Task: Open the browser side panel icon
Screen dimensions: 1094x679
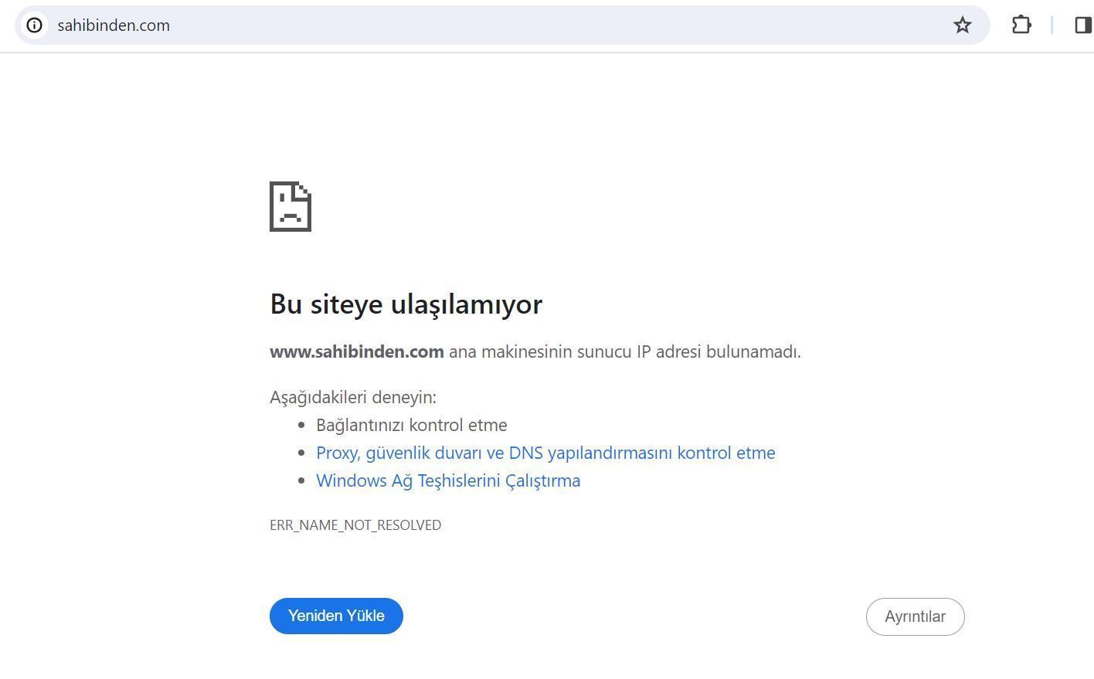Action: point(1082,25)
